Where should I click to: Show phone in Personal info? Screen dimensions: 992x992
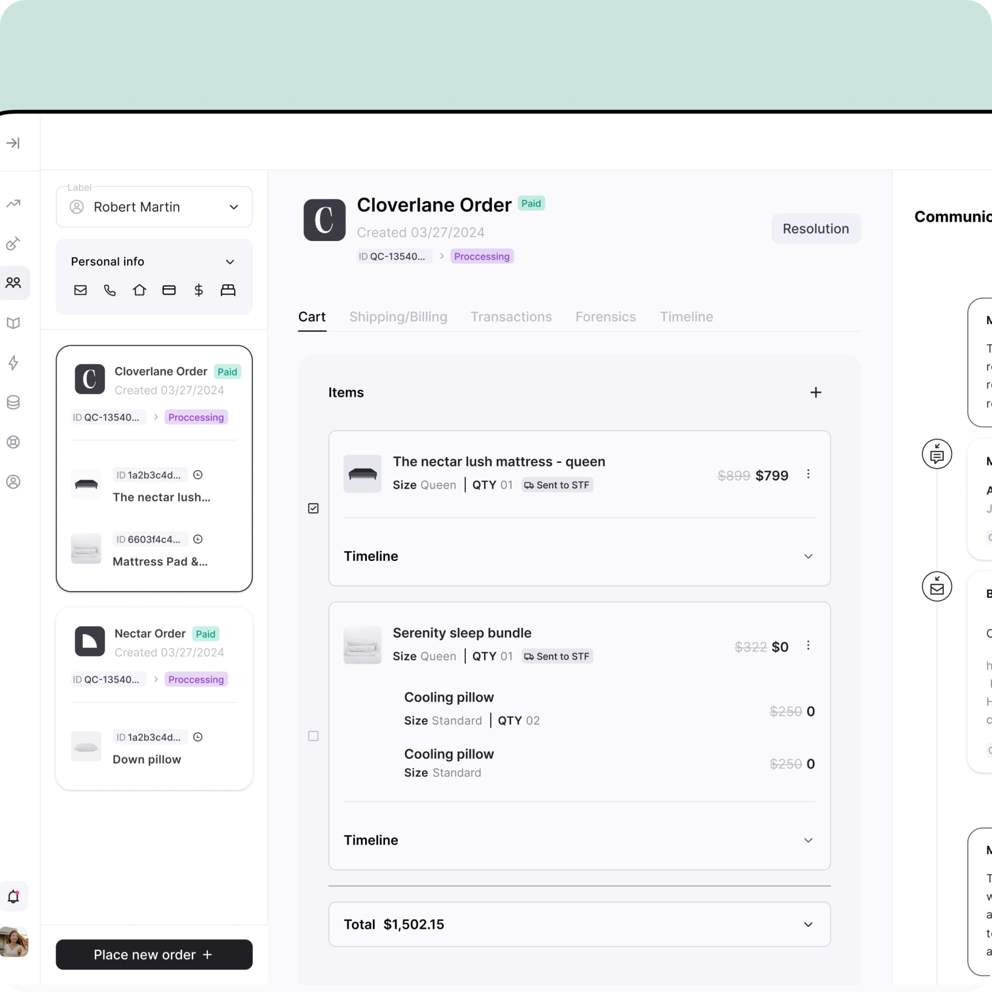pyautogui.click(x=110, y=290)
